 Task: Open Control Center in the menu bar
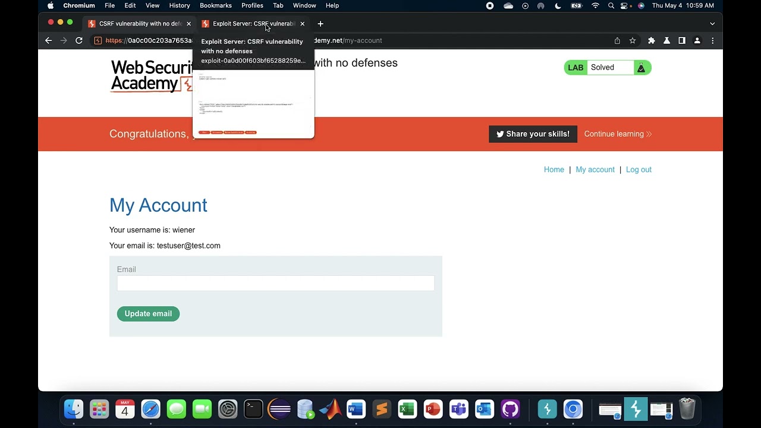pos(625,5)
